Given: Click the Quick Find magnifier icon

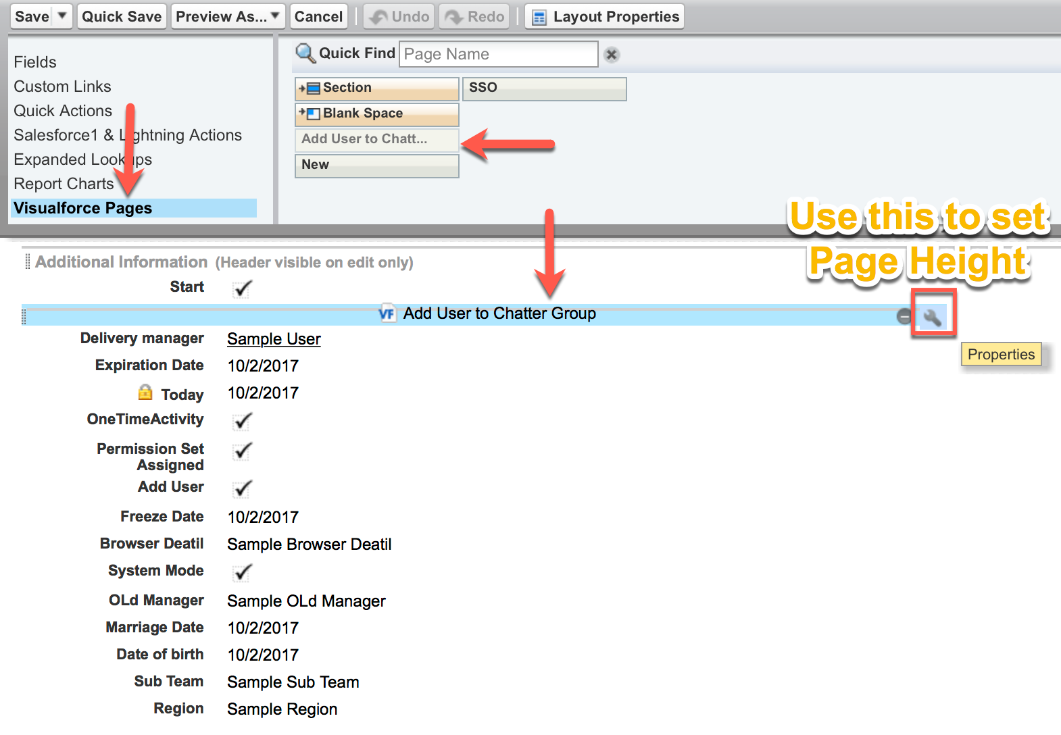Looking at the screenshot, I should click(305, 53).
